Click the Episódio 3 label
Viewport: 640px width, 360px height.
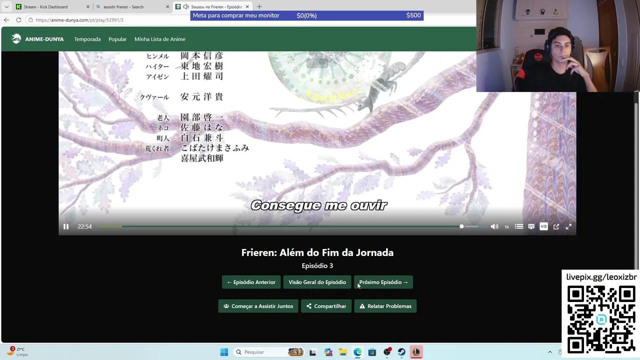point(317,265)
